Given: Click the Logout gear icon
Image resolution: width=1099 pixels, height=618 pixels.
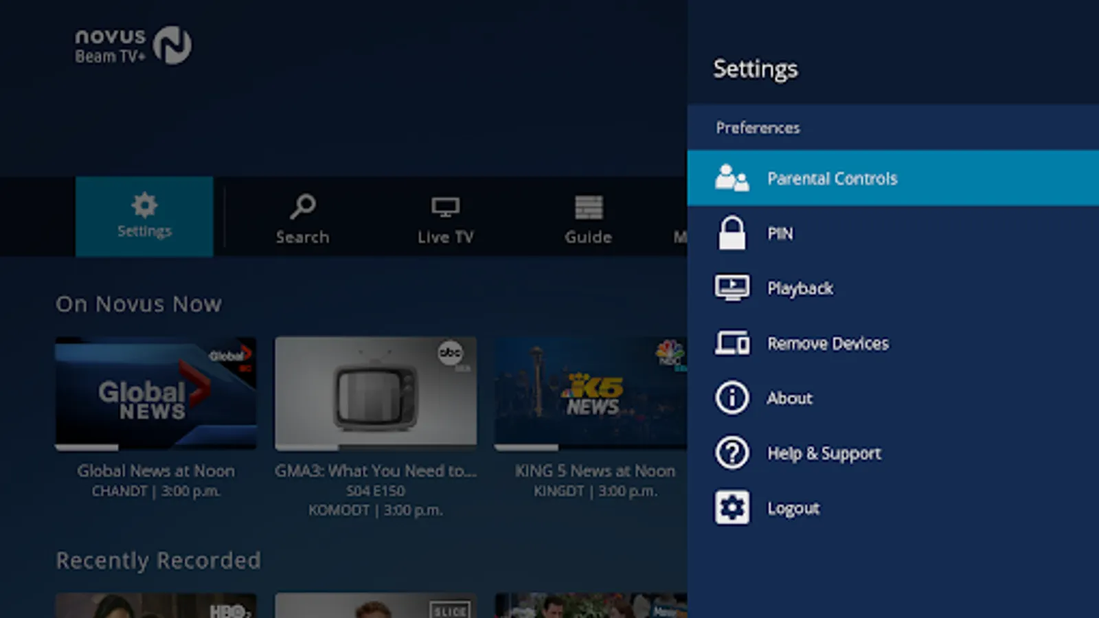Looking at the screenshot, I should pyautogui.click(x=732, y=507).
